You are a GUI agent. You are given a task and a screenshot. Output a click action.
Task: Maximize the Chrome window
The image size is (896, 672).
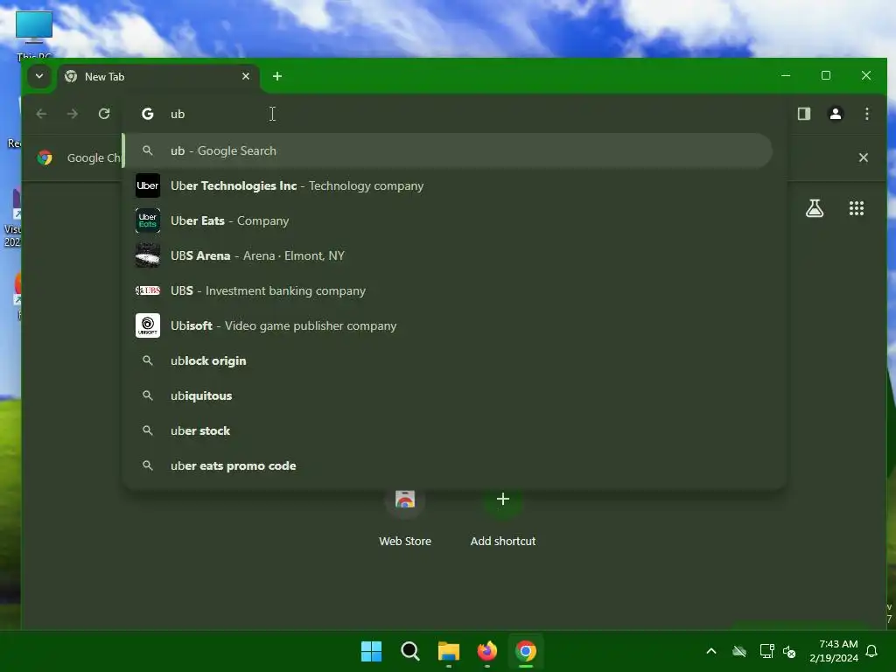pyautogui.click(x=826, y=75)
